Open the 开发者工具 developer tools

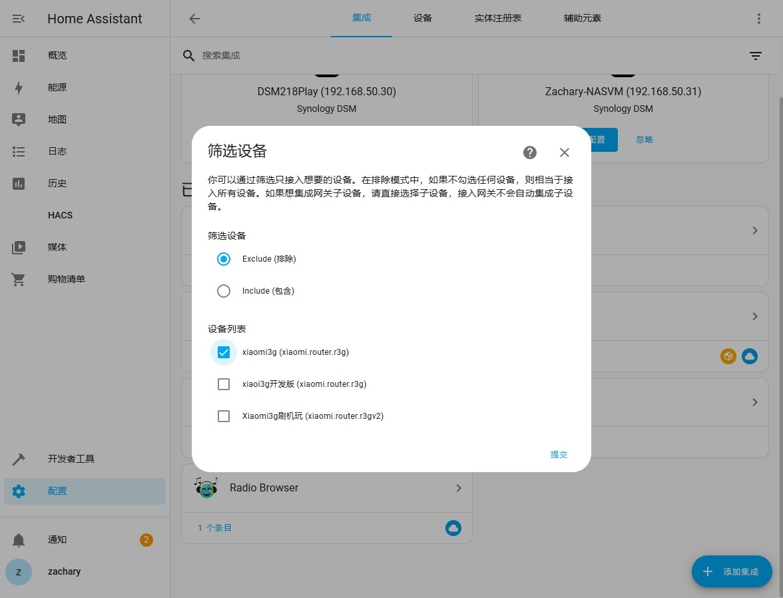click(72, 458)
